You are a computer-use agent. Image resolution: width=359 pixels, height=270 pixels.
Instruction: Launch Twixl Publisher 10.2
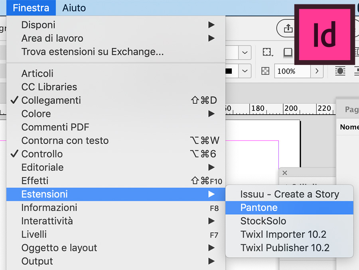coord(290,248)
